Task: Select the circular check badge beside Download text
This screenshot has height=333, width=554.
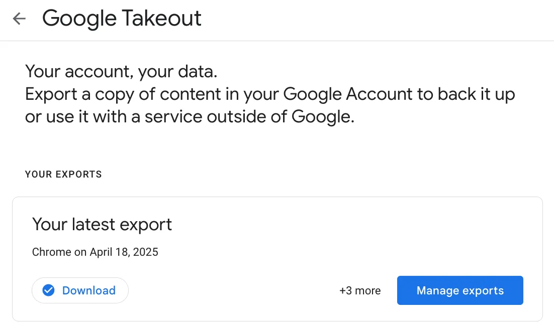Action: pyautogui.click(x=48, y=290)
